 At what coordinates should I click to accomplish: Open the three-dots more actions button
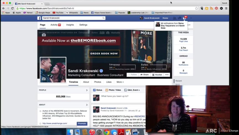pyautogui.click(x=167, y=75)
